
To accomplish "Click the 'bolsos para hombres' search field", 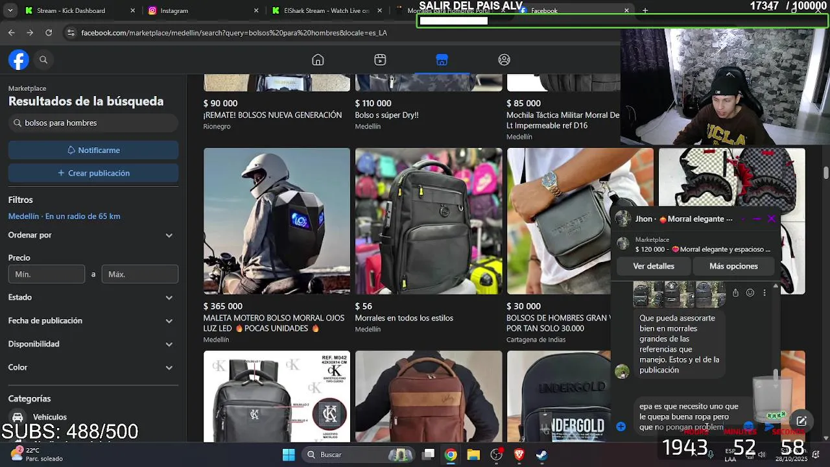I will click(93, 123).
